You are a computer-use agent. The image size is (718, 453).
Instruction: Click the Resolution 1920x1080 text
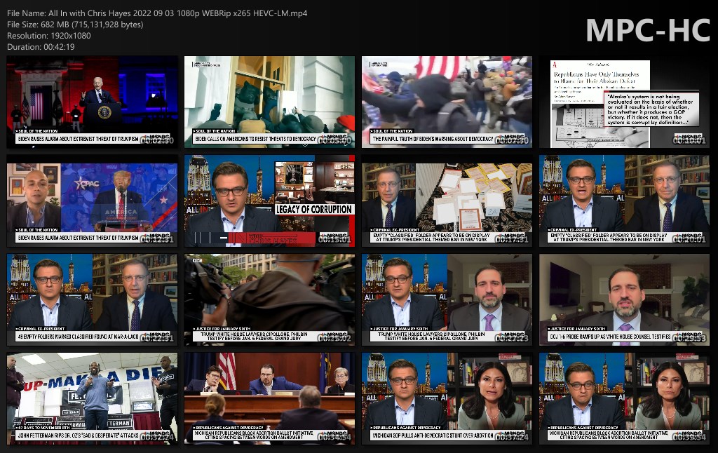pyautogui.click(x=49, y=36)
